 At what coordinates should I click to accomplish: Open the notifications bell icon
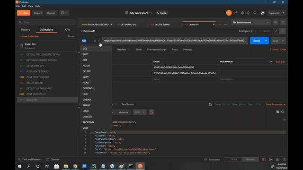[248, 13]
